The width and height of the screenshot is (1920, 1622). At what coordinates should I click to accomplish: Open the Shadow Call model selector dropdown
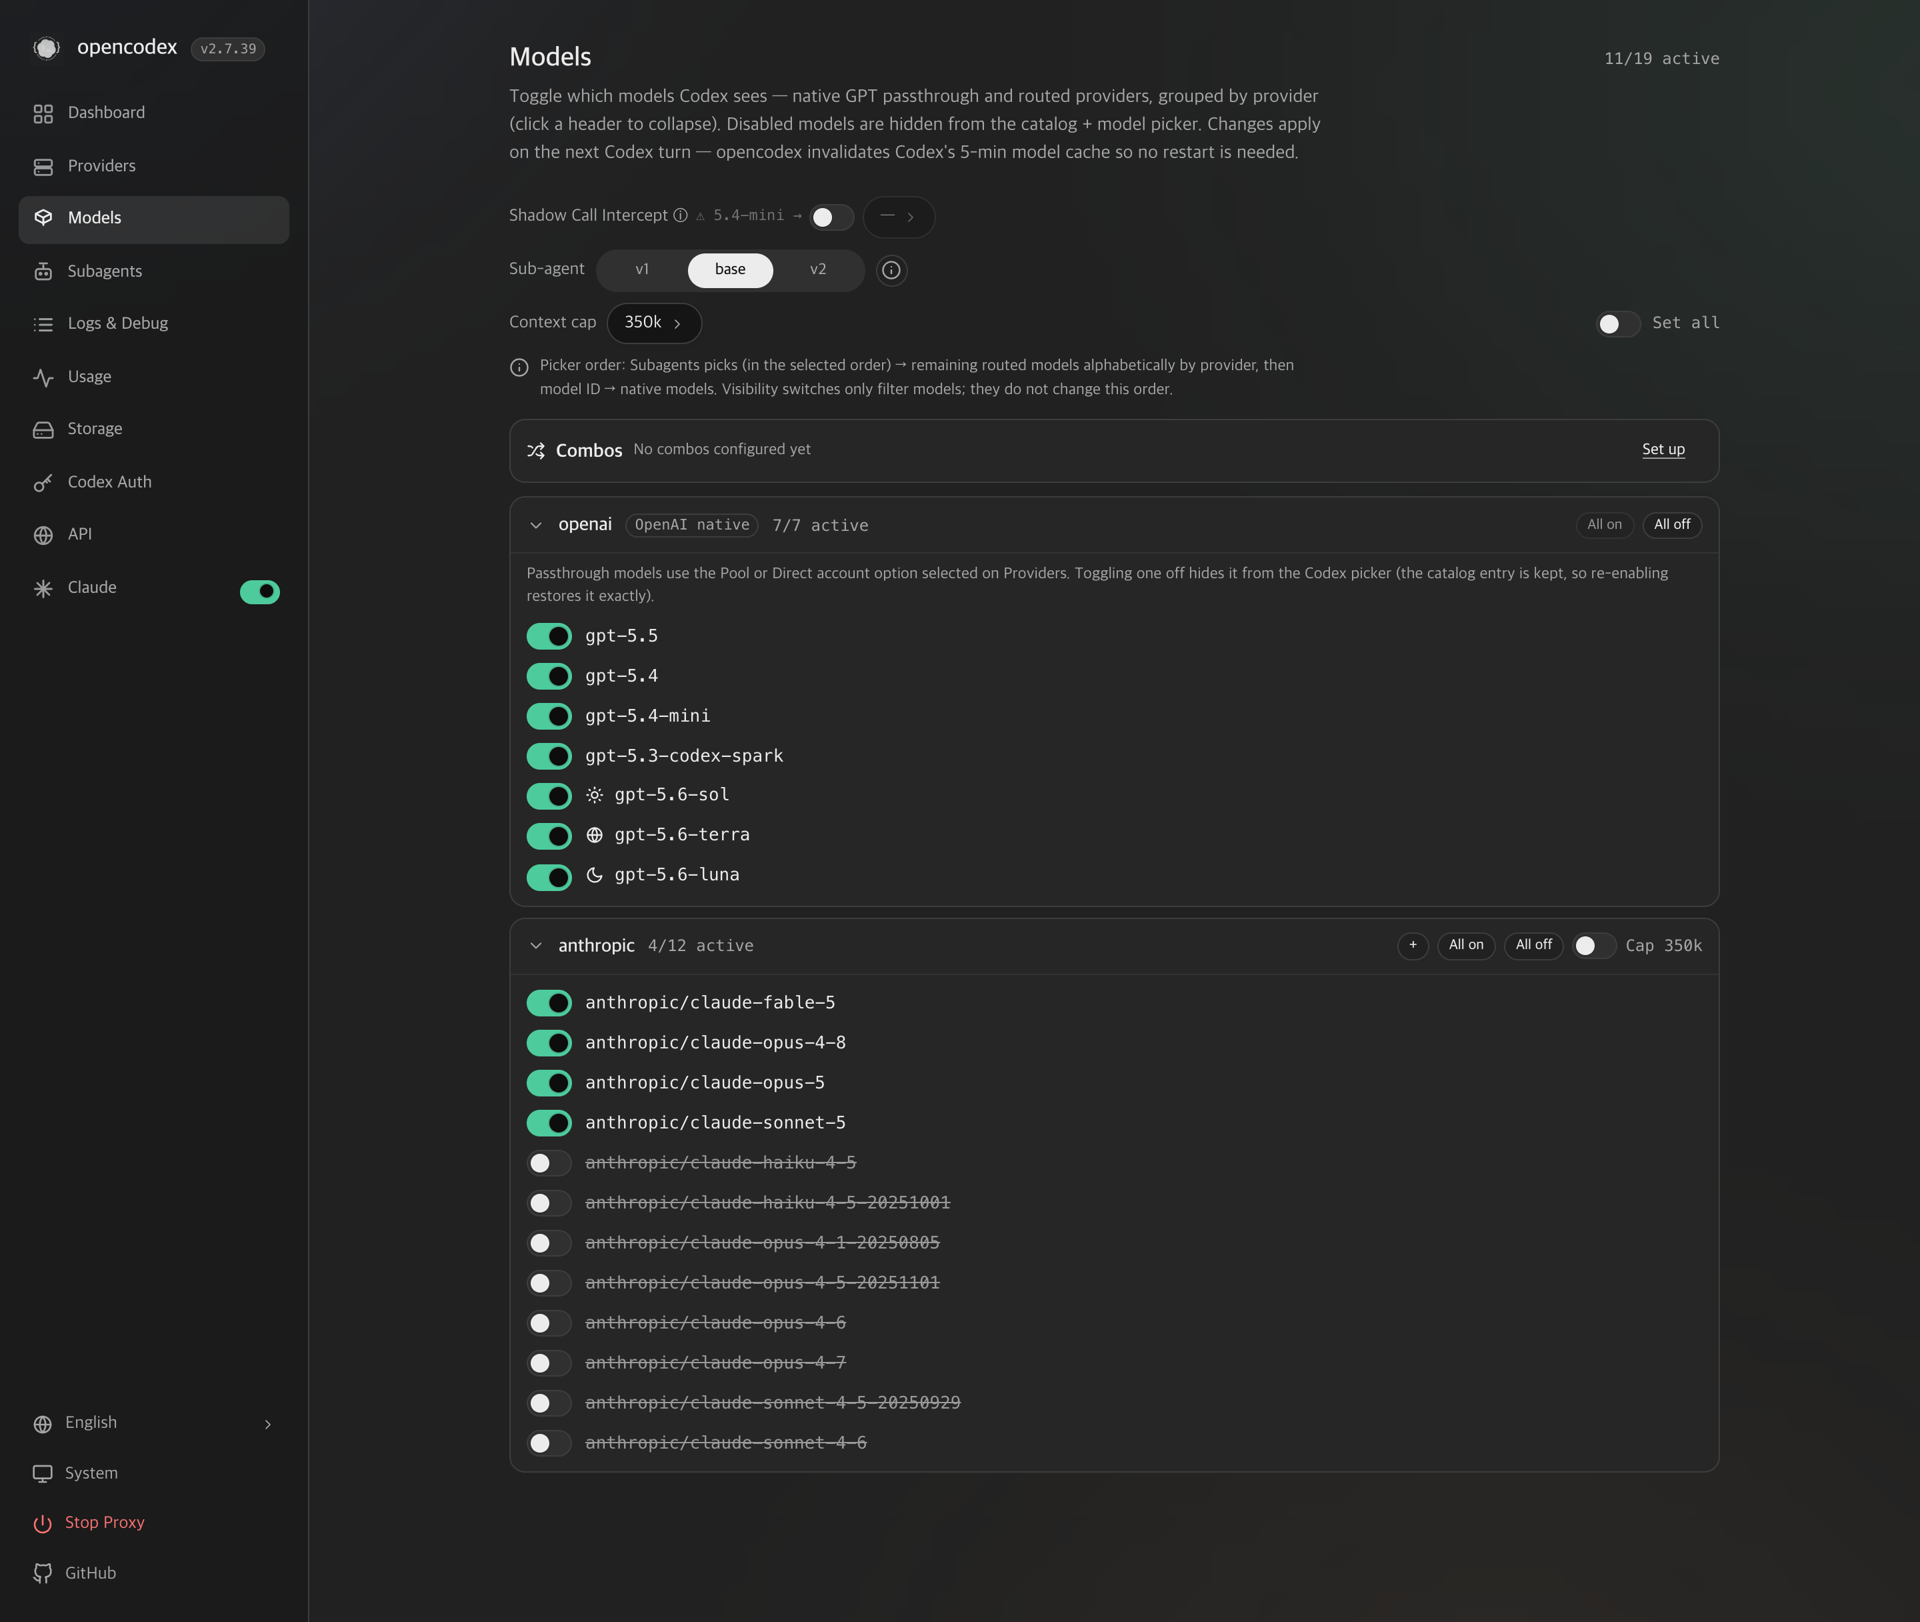point(898,217)
